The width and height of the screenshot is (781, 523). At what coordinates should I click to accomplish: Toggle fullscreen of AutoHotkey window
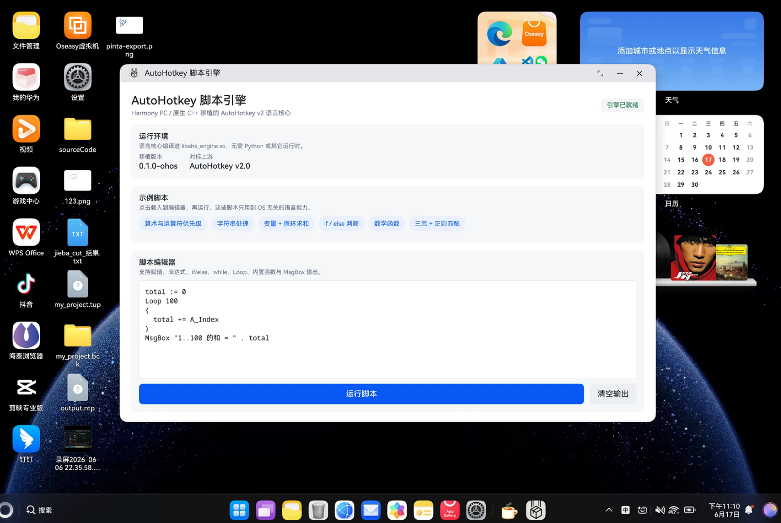pos(600,74)
